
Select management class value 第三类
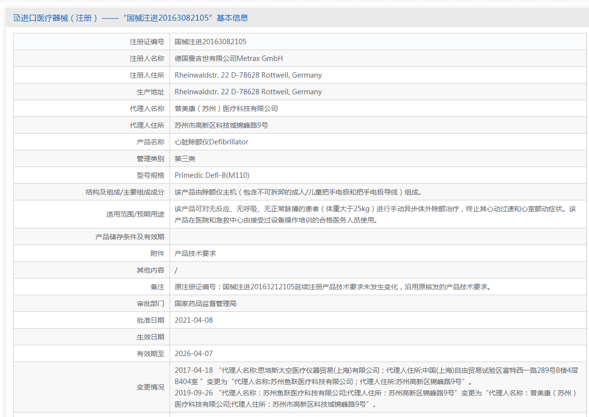pyautogui.click(x=185, y=159)
